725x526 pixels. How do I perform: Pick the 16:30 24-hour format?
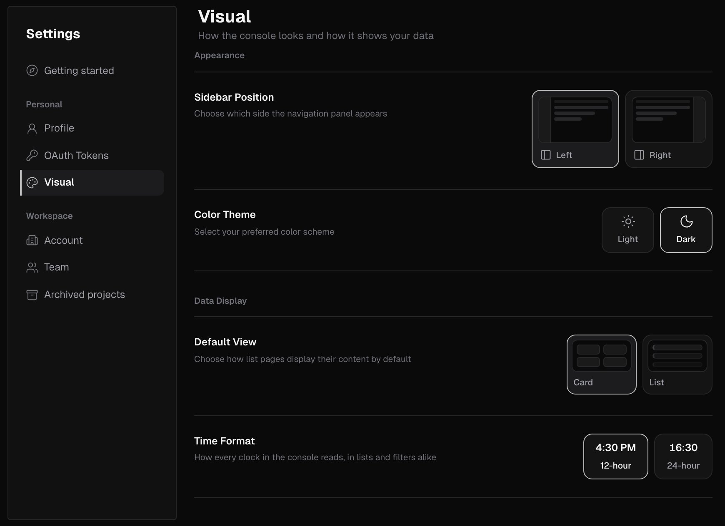[683, 457]
